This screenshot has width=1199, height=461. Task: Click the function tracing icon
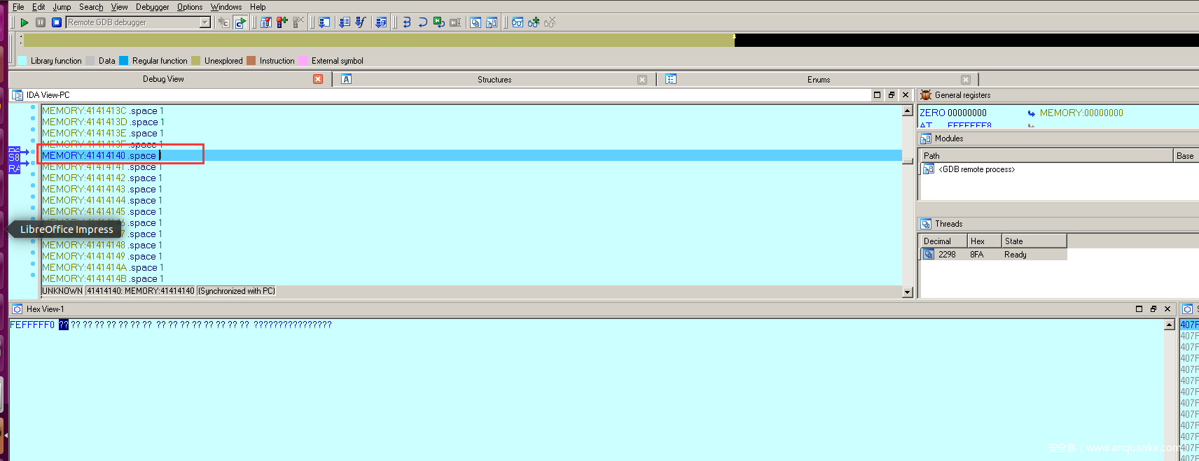[x=423, y=22]
